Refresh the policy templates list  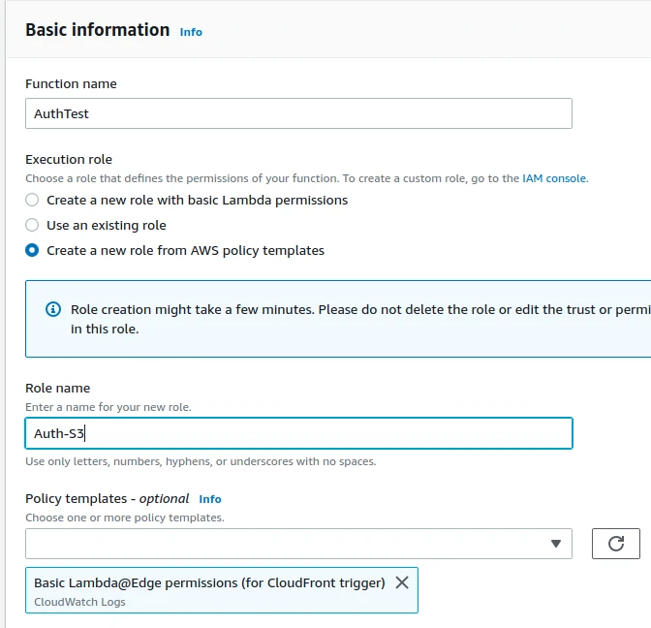pos(615,544)
